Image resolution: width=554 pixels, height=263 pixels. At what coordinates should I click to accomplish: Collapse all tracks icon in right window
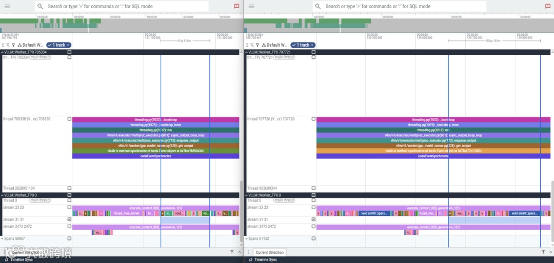(x=247, y=45)
